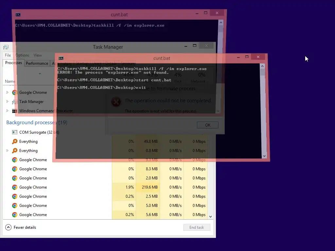Expand the Windows Command Processor entry
The height and width of the screenshot is (251, 335).
(x=7, y=111)
